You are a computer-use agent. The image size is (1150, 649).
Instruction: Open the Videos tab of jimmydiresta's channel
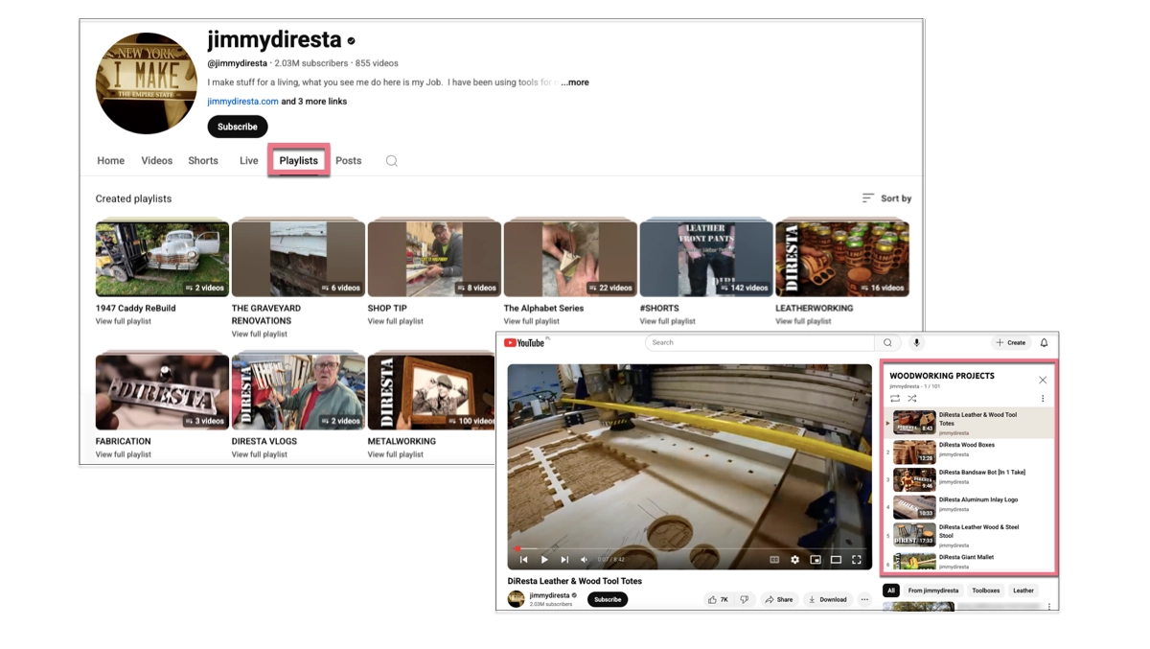pos(156,160)
